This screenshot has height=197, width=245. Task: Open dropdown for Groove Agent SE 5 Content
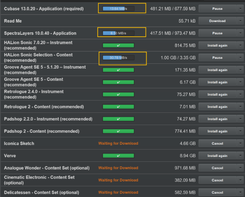coord(241,82)
